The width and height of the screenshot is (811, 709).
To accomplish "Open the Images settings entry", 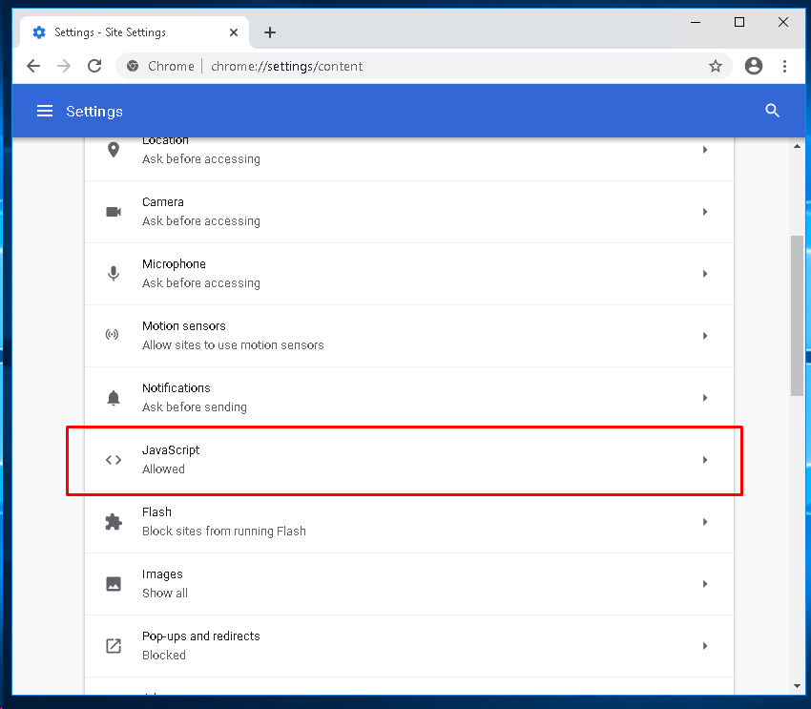I will [x=409, y=584].
